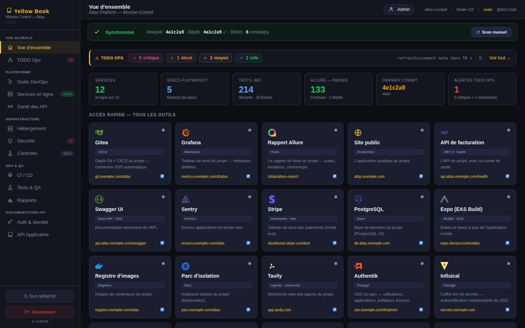Open Sécurité sidebar item
This screenshot has height=328, width=525.
click(x=40, y=141)
